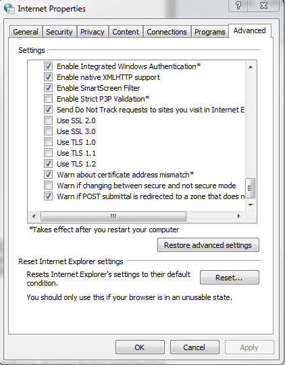Viewport: 285px width, 365px height.
Task: Click the Reset... button
Action: click(x=230, y=277)
